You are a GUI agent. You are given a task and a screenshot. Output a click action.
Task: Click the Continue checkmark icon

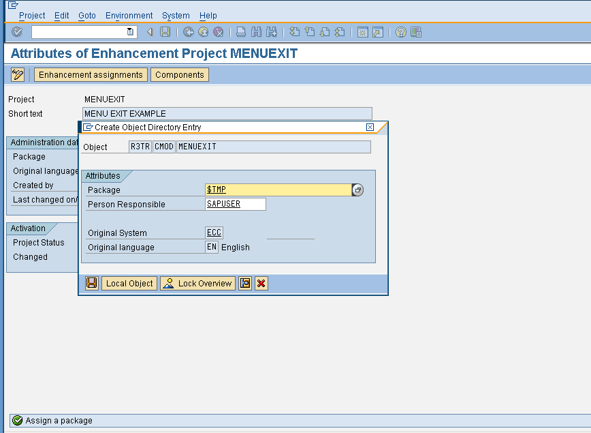point(16,31)
